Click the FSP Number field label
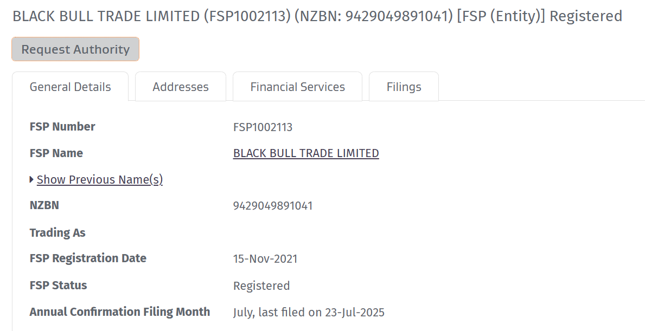This screenshot has height=331, width=645. click(62, 127)
